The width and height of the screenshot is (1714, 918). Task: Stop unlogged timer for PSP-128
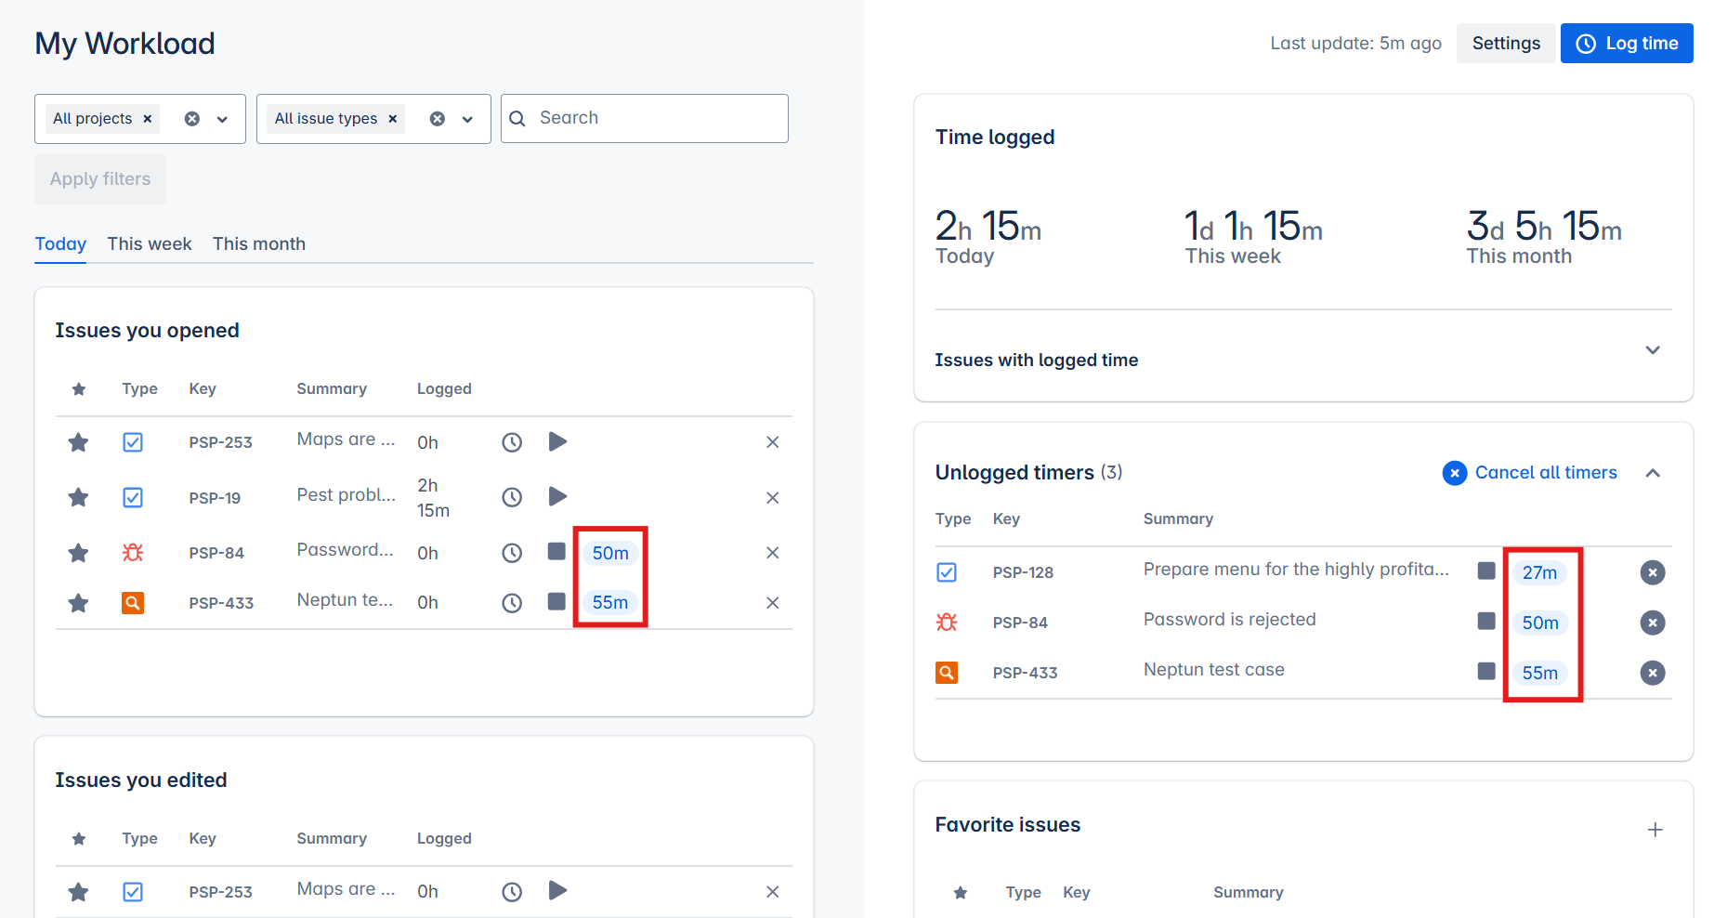tap(1486, 570)
